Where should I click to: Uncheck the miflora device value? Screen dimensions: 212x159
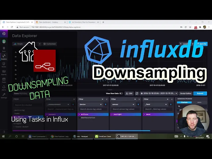pyautogui.click(x=93, y=114)
